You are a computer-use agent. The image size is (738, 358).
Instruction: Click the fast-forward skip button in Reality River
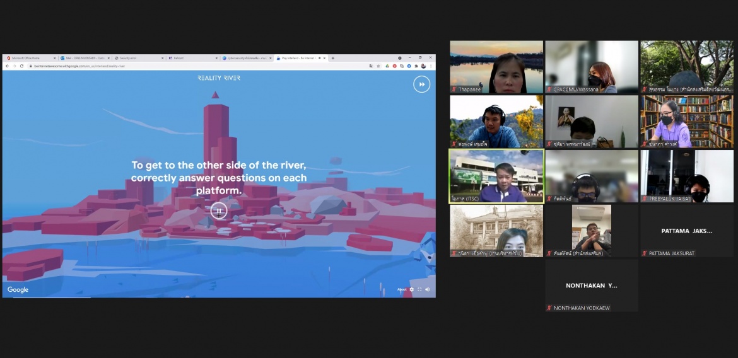[x=422, y=84]
